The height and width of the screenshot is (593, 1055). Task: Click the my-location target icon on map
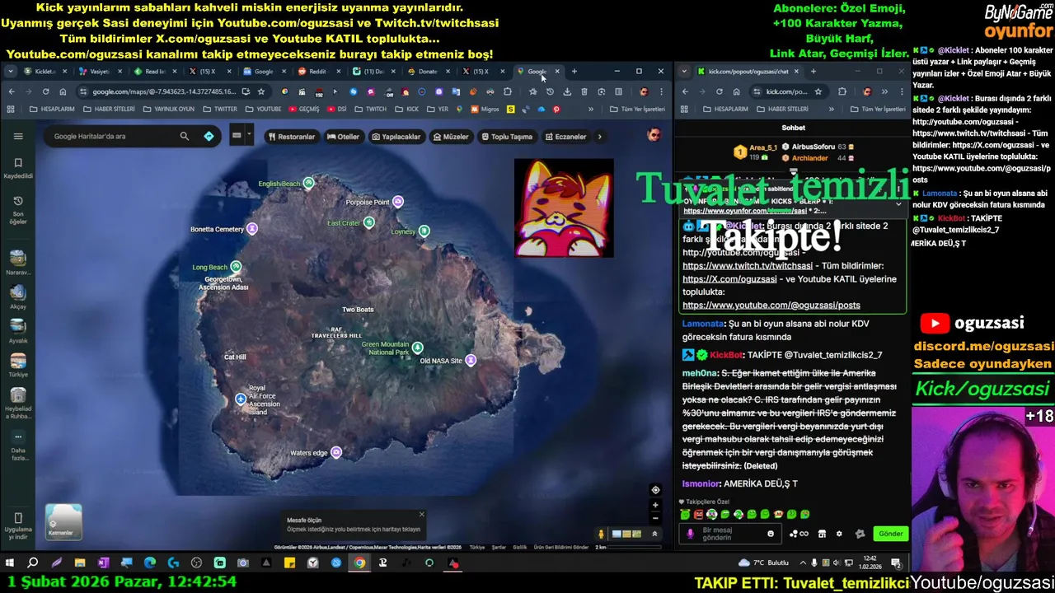coord(655,490)
